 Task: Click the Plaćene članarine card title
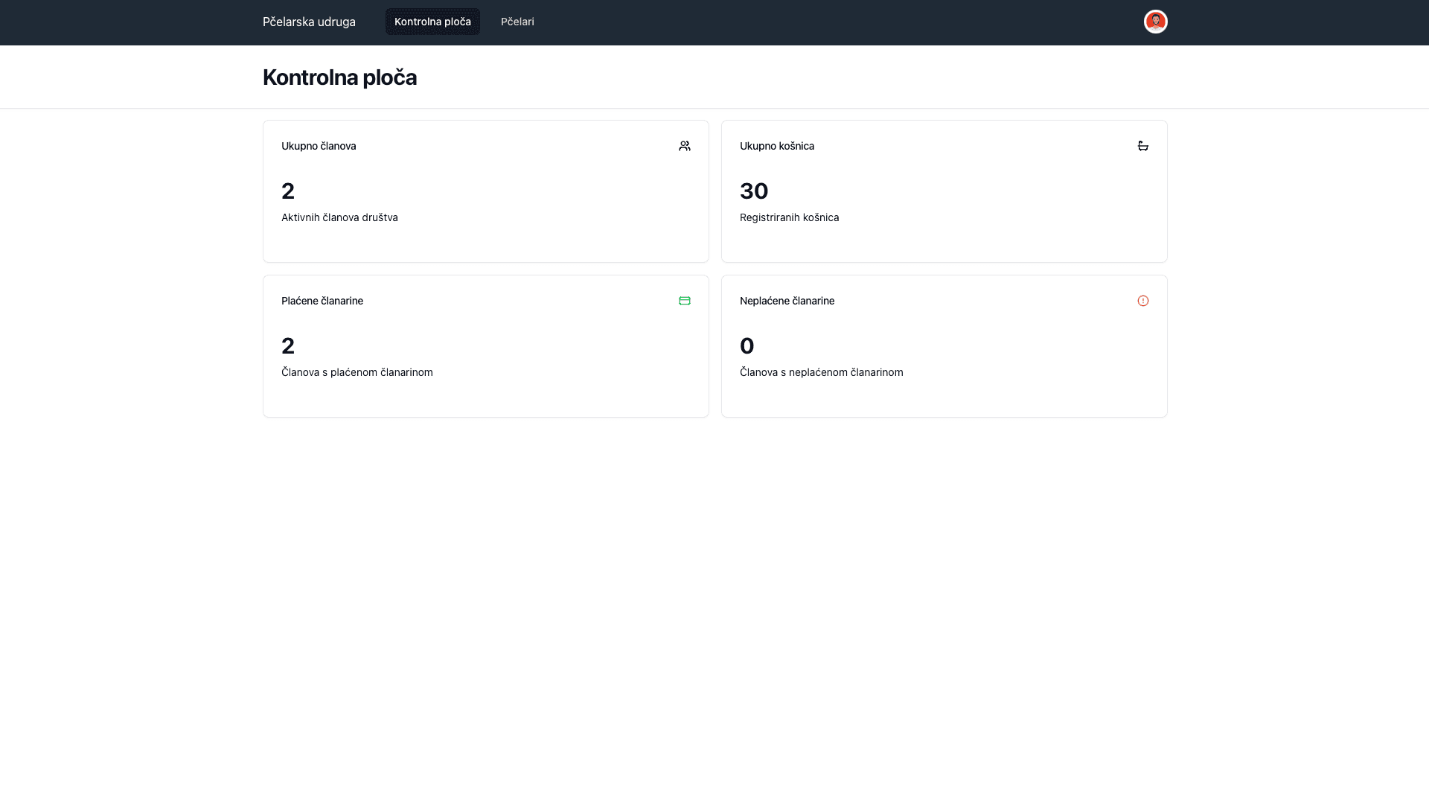coord(322,301)
